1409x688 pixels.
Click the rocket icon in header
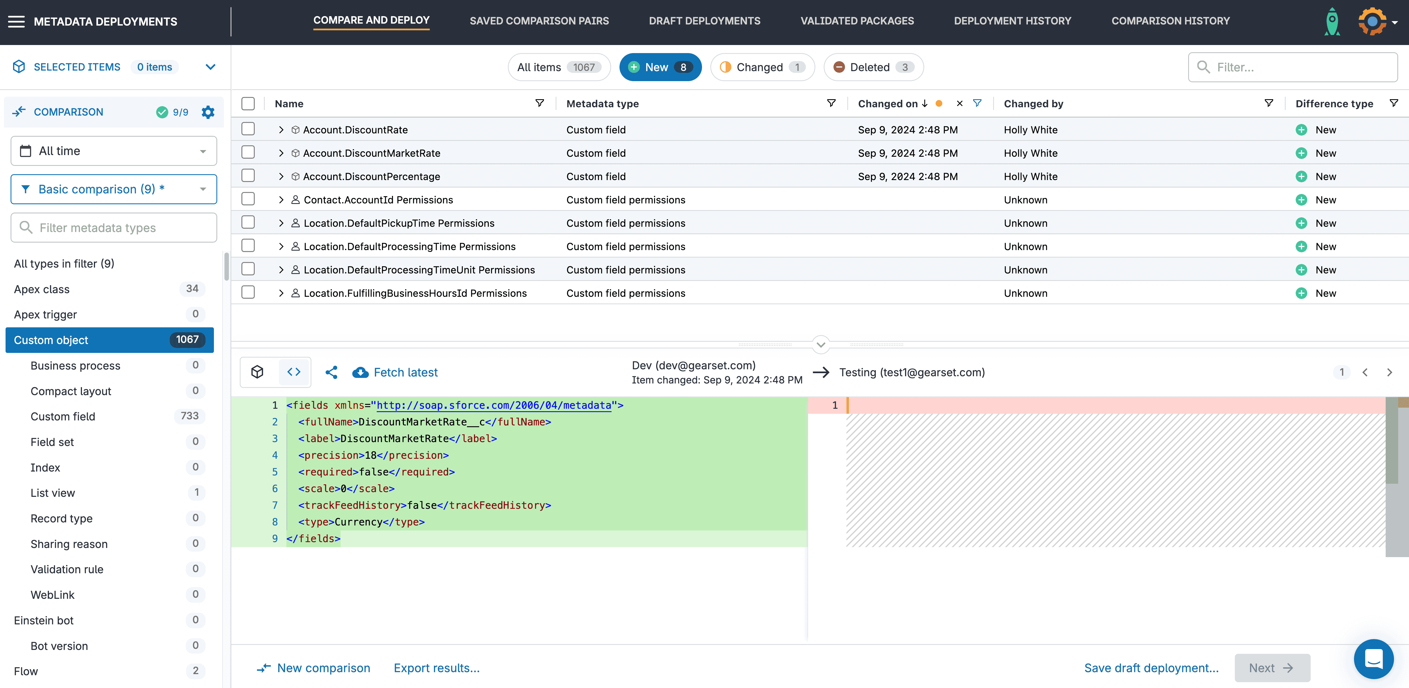pos(1332,22)
